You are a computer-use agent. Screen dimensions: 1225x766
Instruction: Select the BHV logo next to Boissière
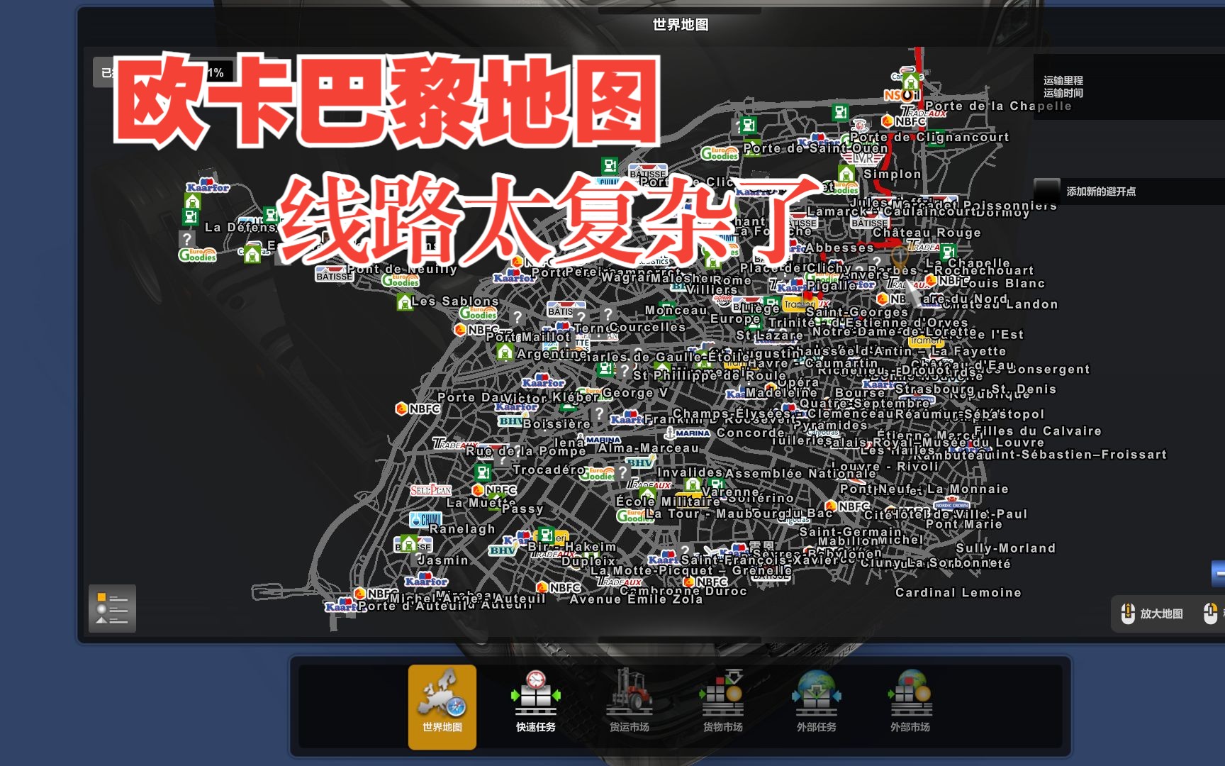coord(510,421)
